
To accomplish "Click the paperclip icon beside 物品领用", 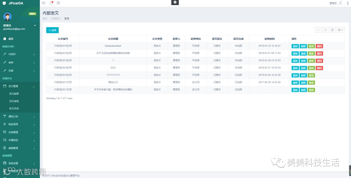I will point(5,124).
